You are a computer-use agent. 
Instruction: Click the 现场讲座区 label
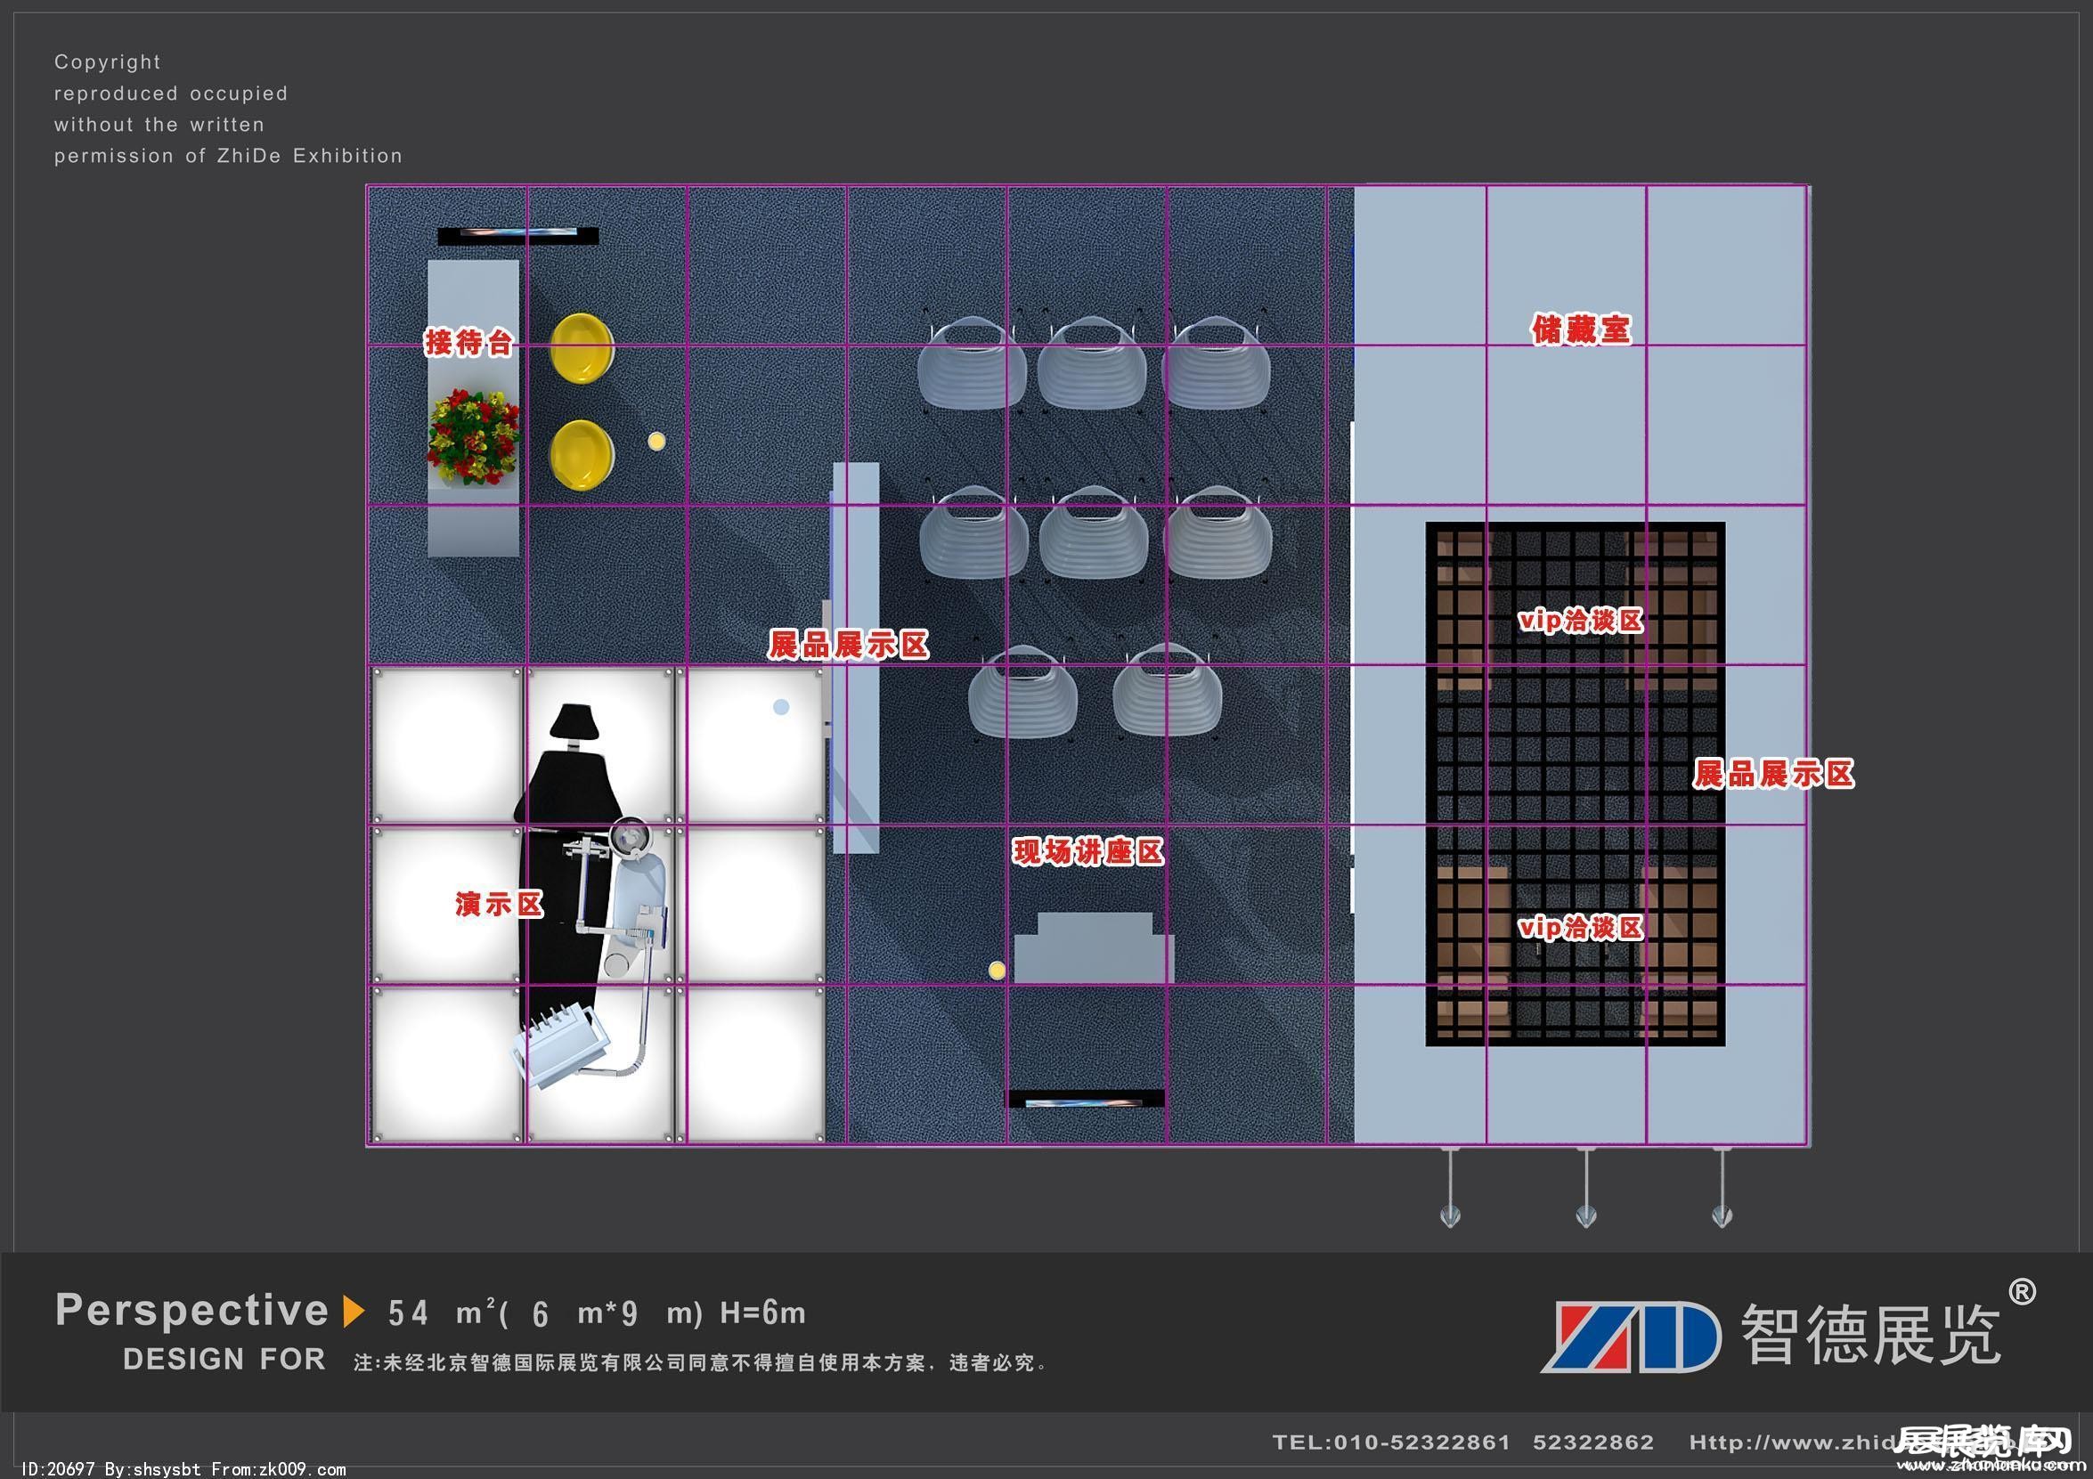pos(1088,852)
